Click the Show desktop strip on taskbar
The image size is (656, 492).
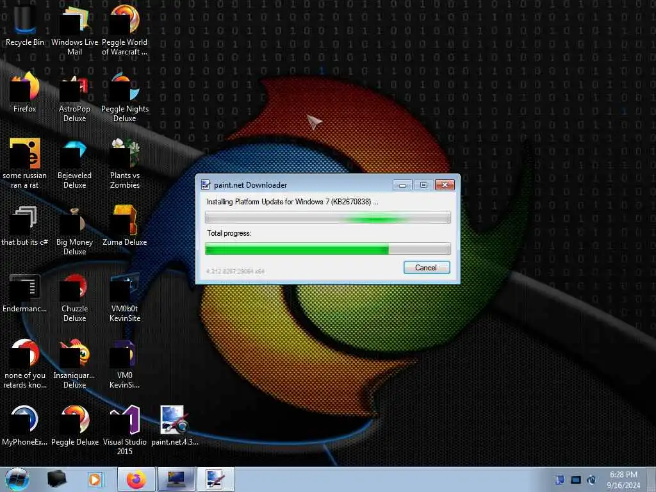(x=651, y=479)
